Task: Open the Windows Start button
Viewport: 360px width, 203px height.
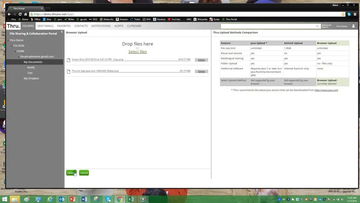Action: point(5,199)
